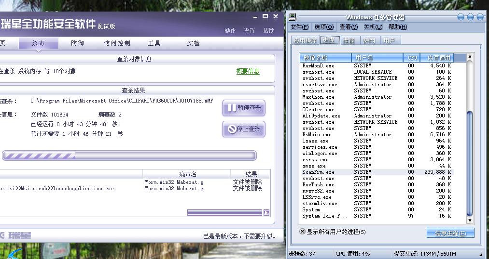Screen dimensions: 489x259
Task: Toggle 显示所有用户的进程 checkbox
Action: pyautogui.click(x=302, y=232)
